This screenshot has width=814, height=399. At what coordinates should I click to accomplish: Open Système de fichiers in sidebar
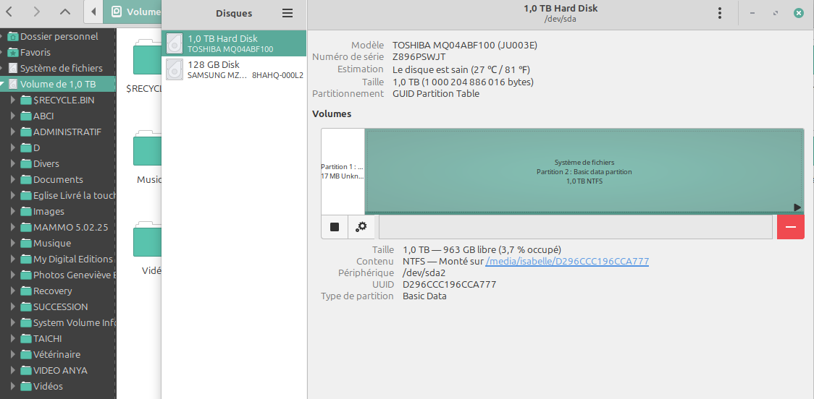pos(61,68)
